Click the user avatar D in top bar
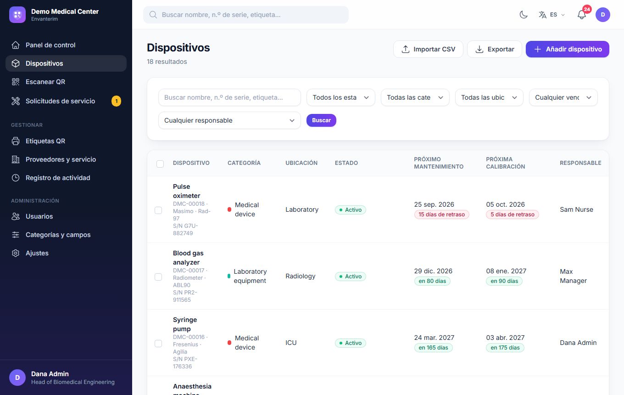The height and width of the screenshot is (395, 624). tap(603, 15)
